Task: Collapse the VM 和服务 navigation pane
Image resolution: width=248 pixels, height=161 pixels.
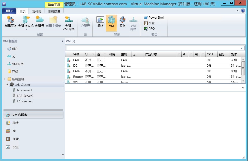Action: click(62, 41)
